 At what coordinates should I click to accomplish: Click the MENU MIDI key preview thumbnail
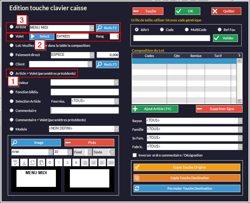[36, 178]
